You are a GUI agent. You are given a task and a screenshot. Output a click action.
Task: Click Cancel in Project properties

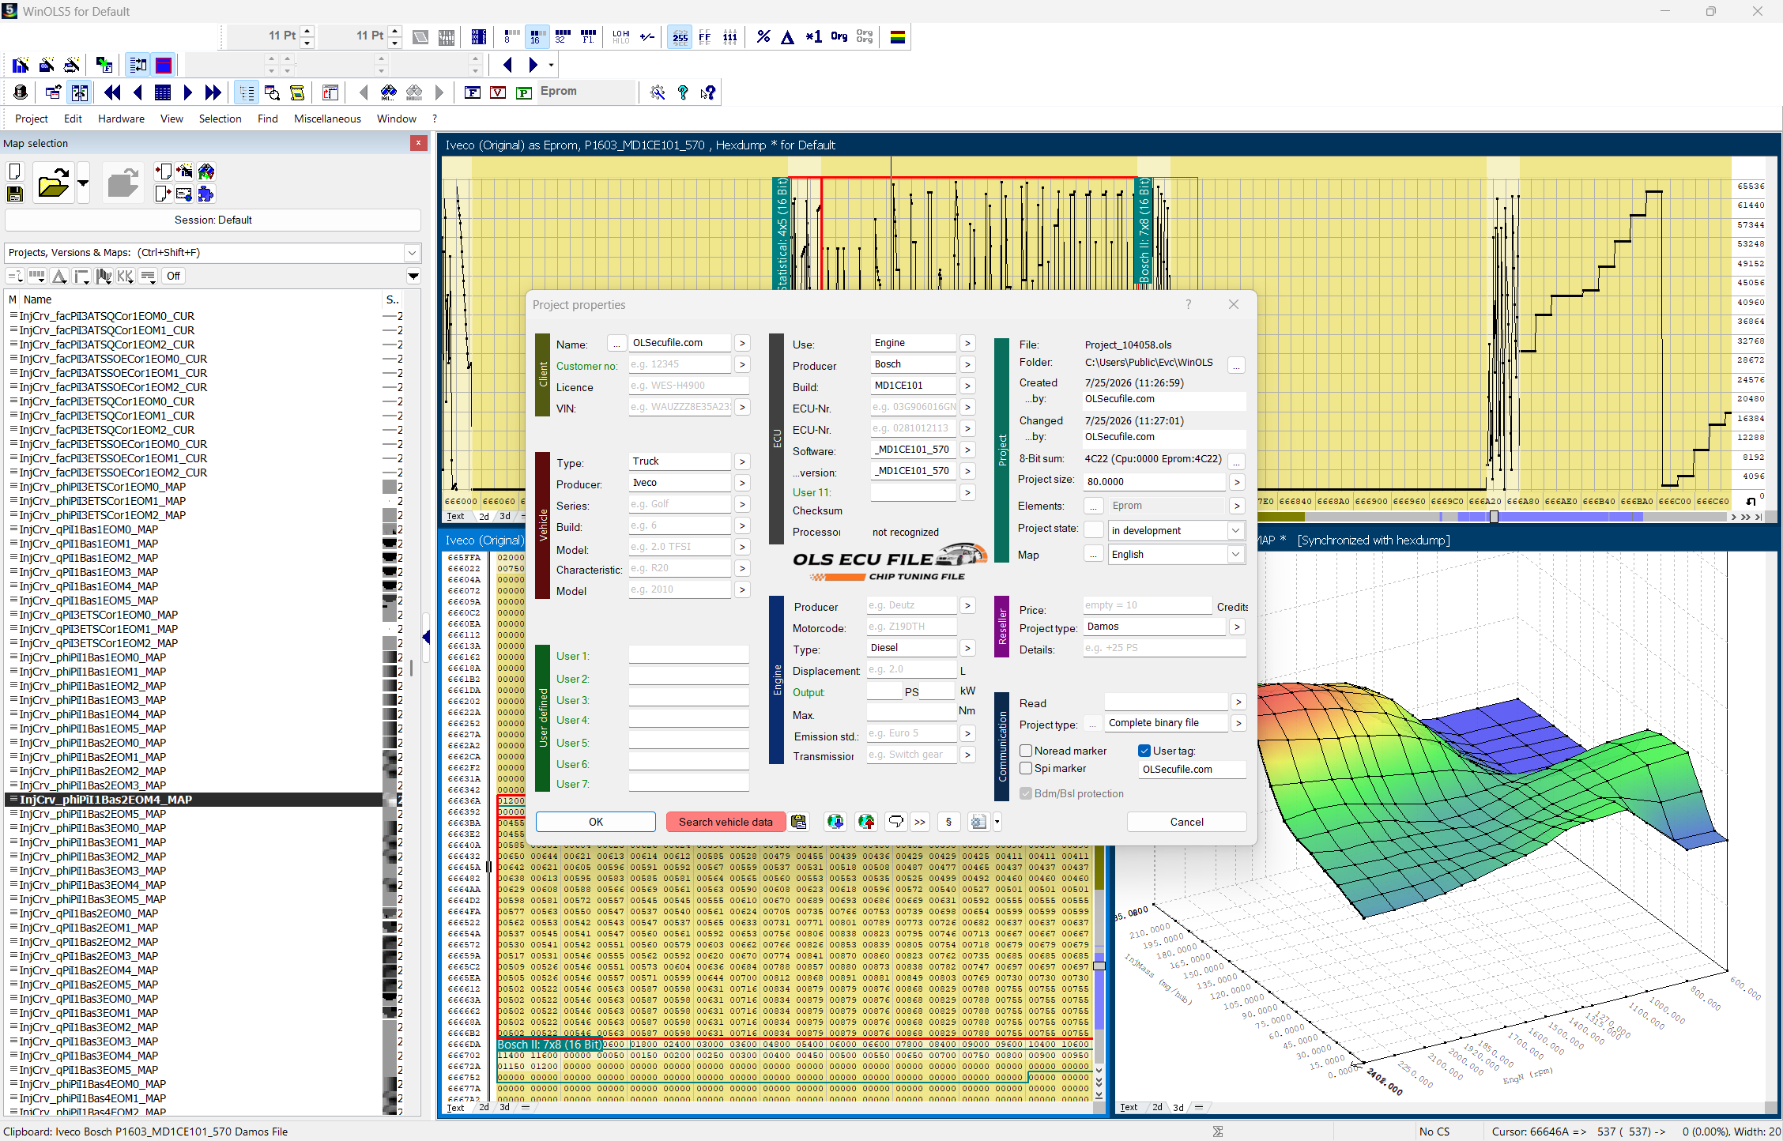pyautogui.click(x=1186, y=822)
